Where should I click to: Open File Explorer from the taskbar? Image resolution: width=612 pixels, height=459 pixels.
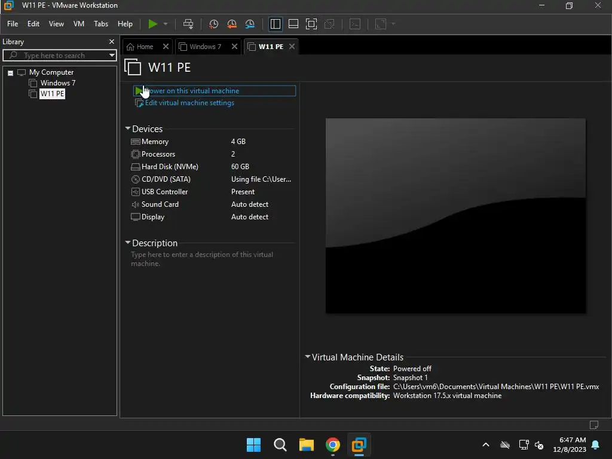click(x=307, y=445)
